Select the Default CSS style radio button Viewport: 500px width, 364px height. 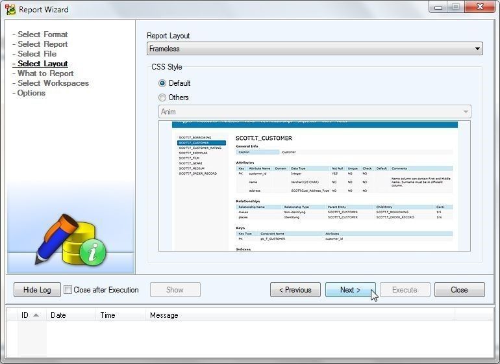(x=162, y=83)
